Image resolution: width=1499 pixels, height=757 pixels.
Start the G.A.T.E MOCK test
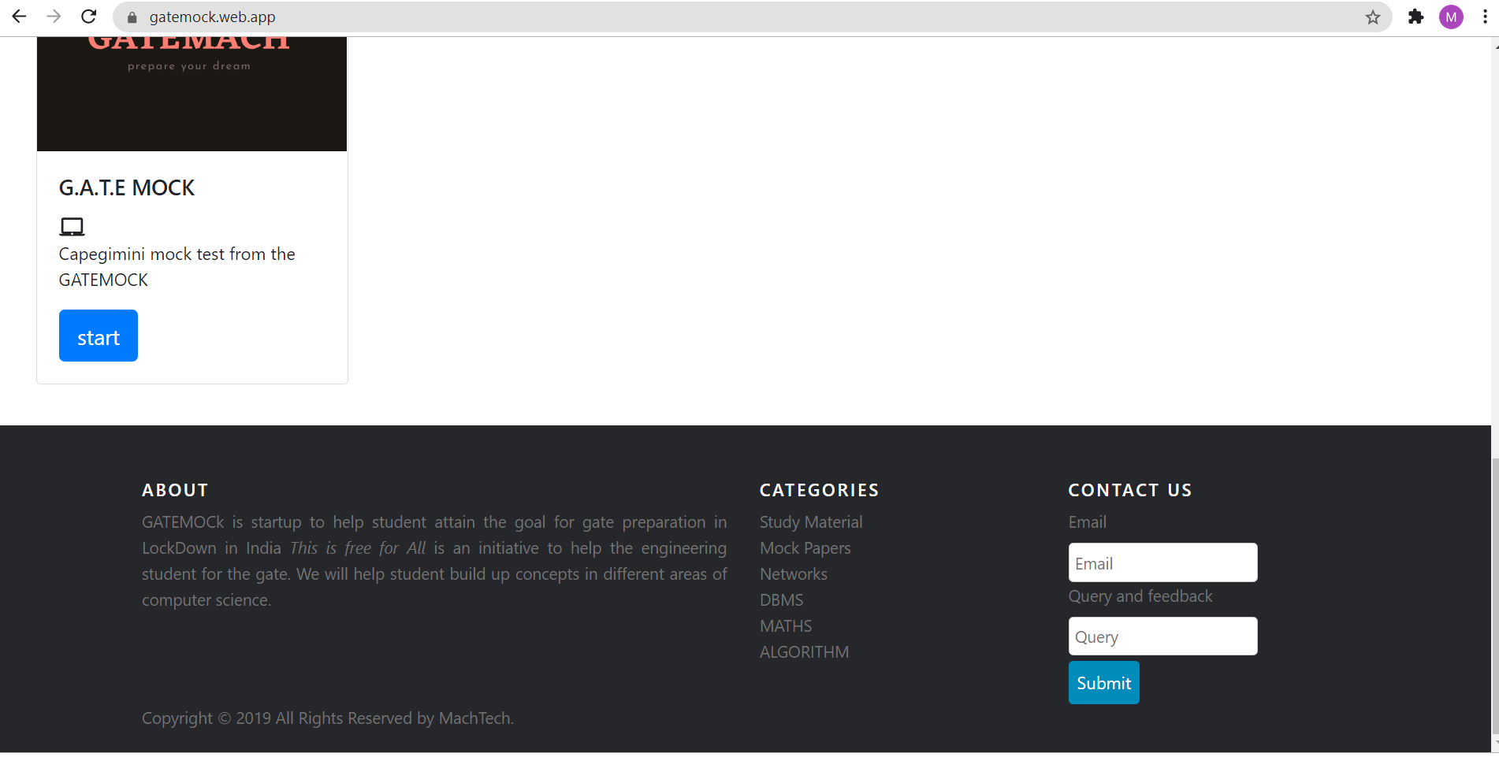[99, 336]
